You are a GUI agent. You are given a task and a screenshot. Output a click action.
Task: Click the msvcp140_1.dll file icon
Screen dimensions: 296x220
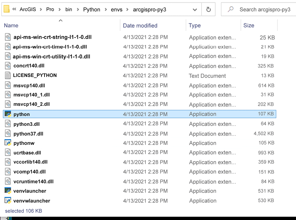tap(8, 95)
